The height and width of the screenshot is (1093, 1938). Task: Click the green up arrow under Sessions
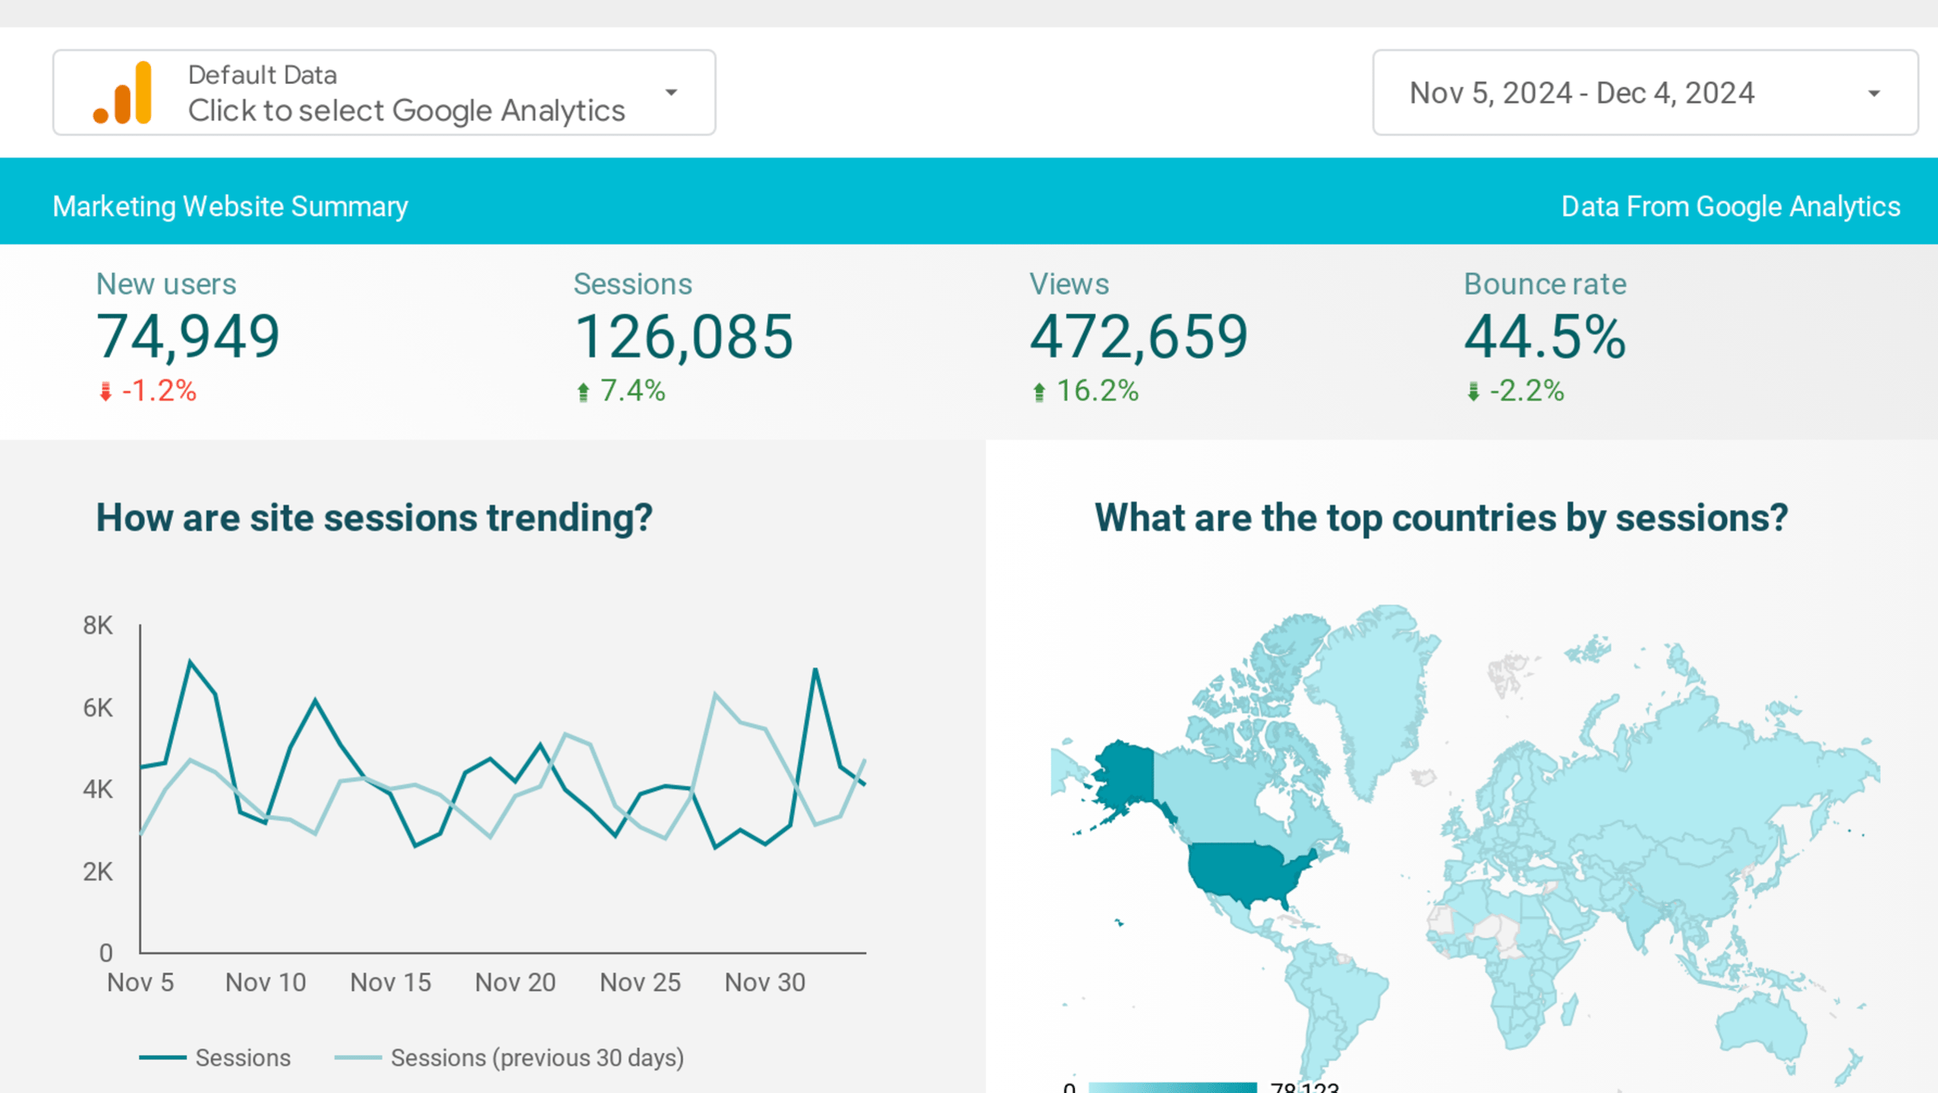(x=583, y=393)
